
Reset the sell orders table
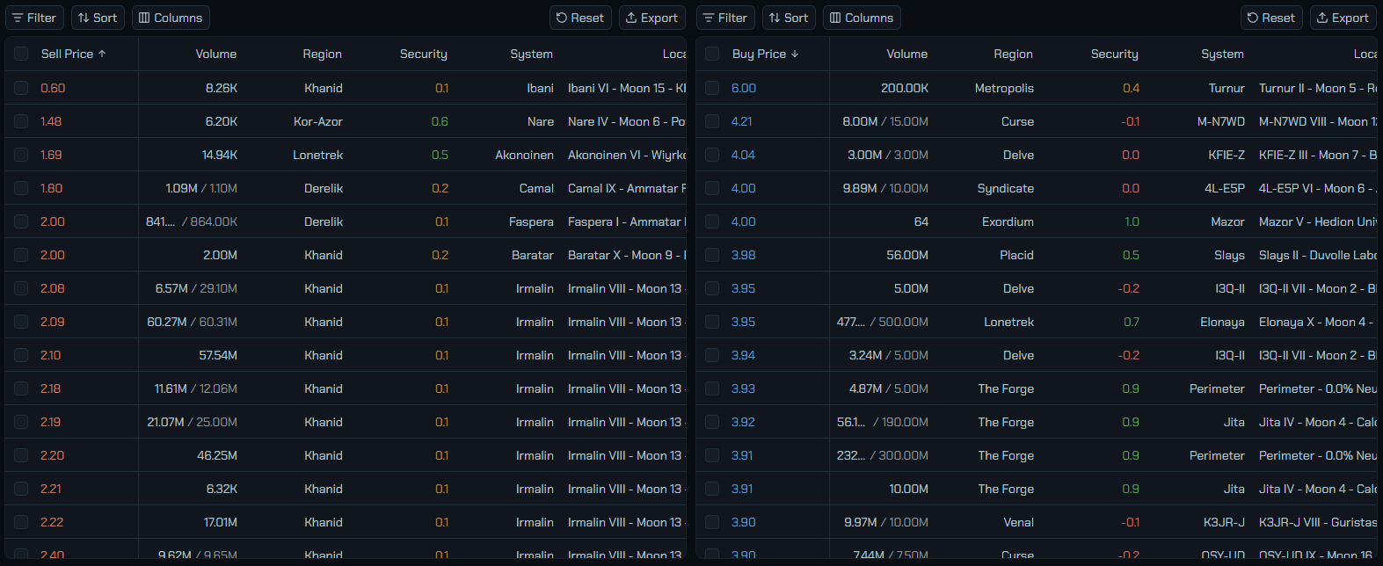pos(580,18)
